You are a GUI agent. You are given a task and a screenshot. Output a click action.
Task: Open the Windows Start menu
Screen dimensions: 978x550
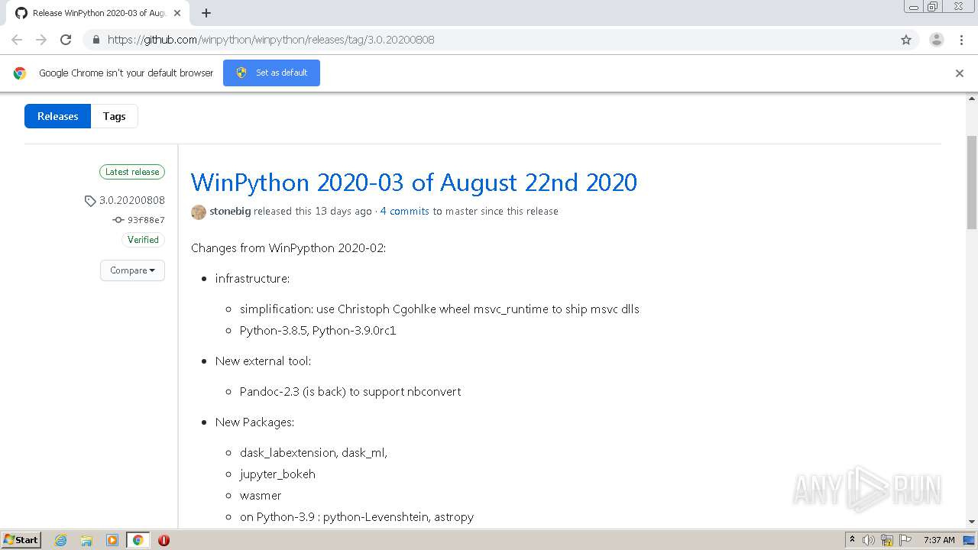pyautogui.click(x=21, y=540)
